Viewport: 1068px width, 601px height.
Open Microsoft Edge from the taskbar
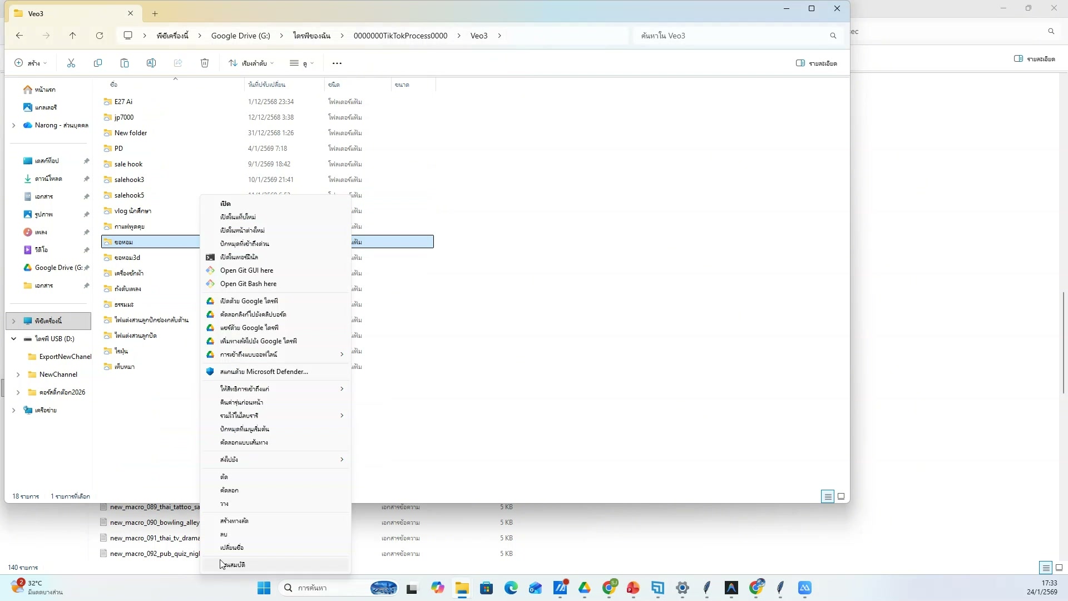511,588
